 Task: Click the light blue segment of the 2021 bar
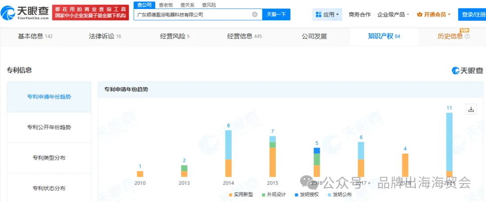click(x=449, y=142)
